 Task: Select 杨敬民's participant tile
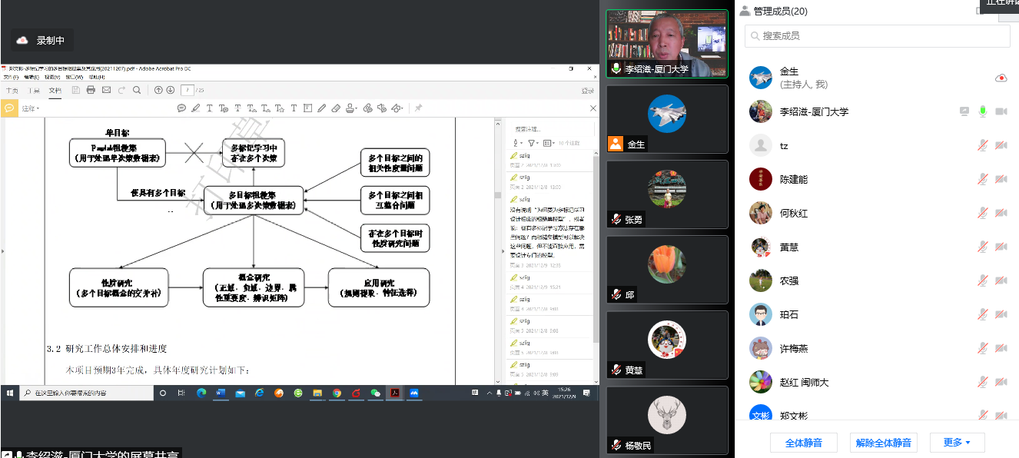[x=666, y=420]
